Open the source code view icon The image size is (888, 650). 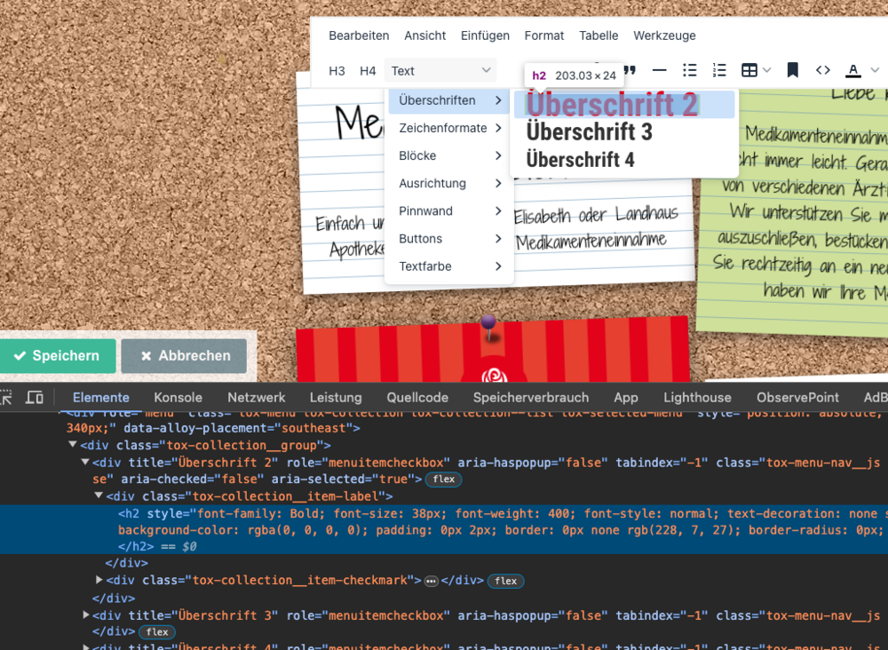(823, 70)
